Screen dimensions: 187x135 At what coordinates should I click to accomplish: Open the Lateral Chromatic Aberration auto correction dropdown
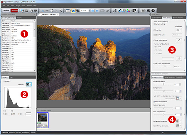179,99
